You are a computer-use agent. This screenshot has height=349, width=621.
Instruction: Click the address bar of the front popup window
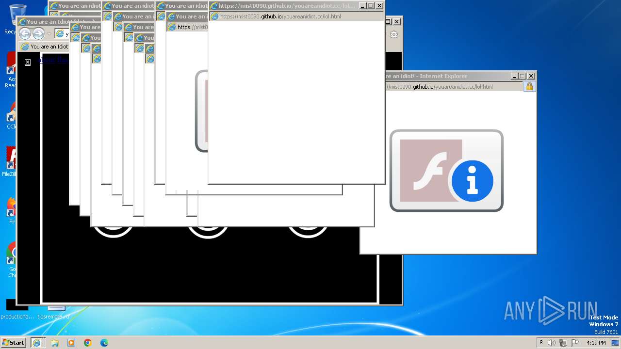[297, 16]
